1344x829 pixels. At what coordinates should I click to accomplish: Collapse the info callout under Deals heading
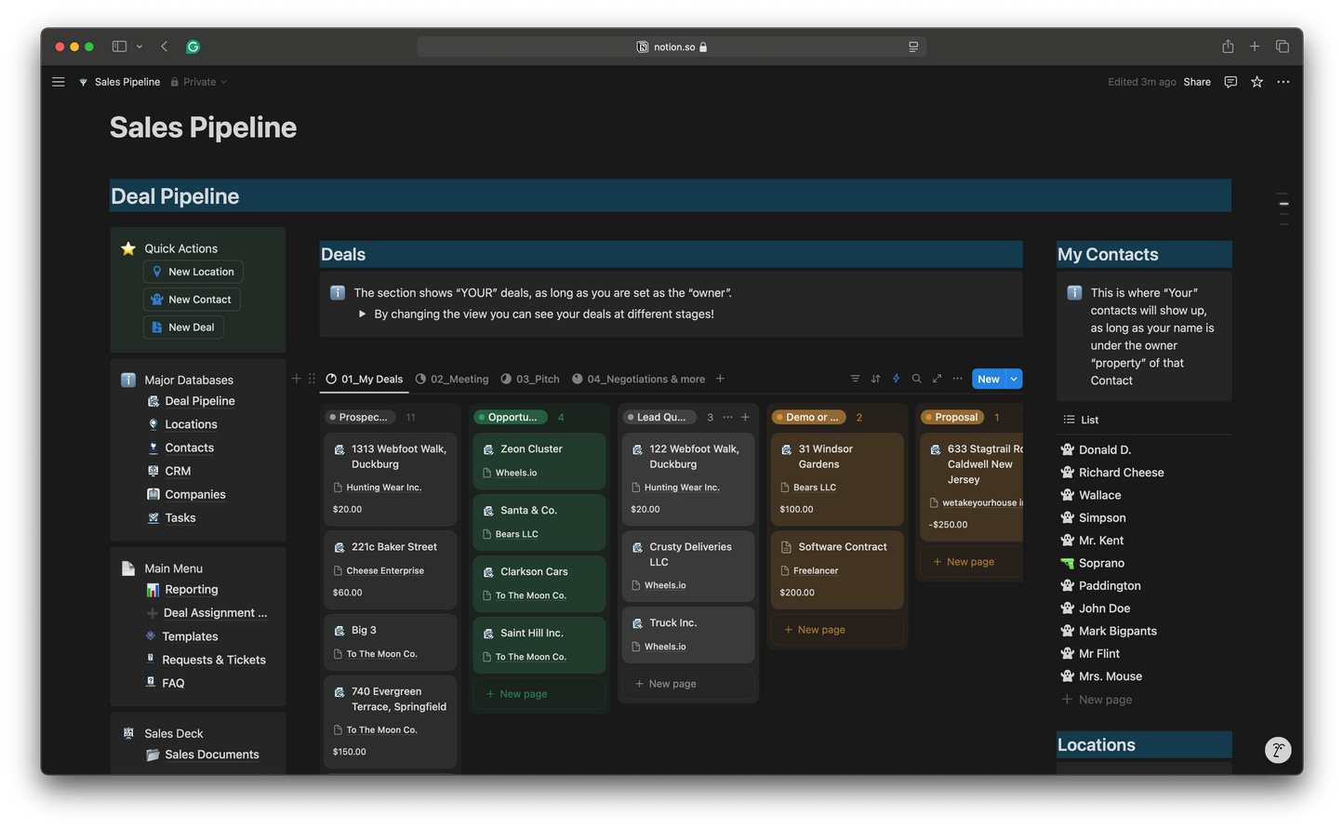coord(363,314)
